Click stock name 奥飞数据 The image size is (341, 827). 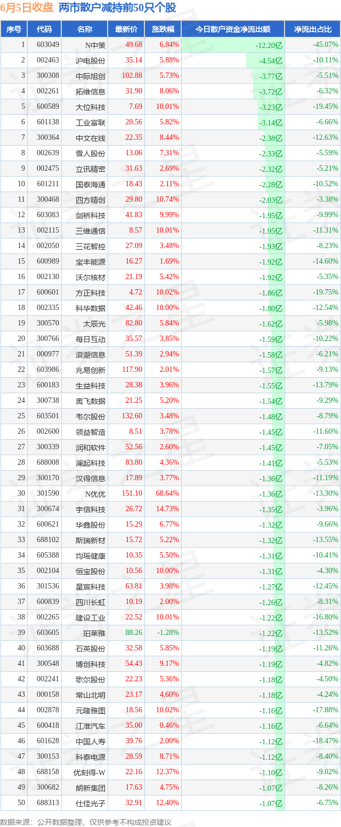pyautogui.click(x=91, y=401)
